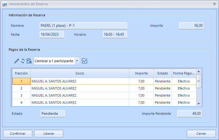Click the pencil edit icon

click(17, 61)
